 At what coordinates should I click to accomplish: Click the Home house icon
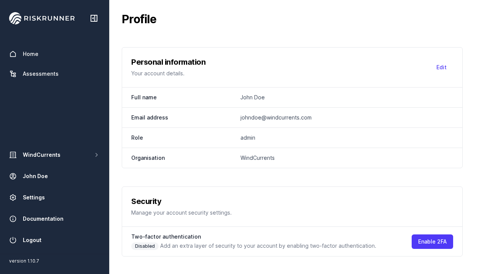click(x=13, y=54)
